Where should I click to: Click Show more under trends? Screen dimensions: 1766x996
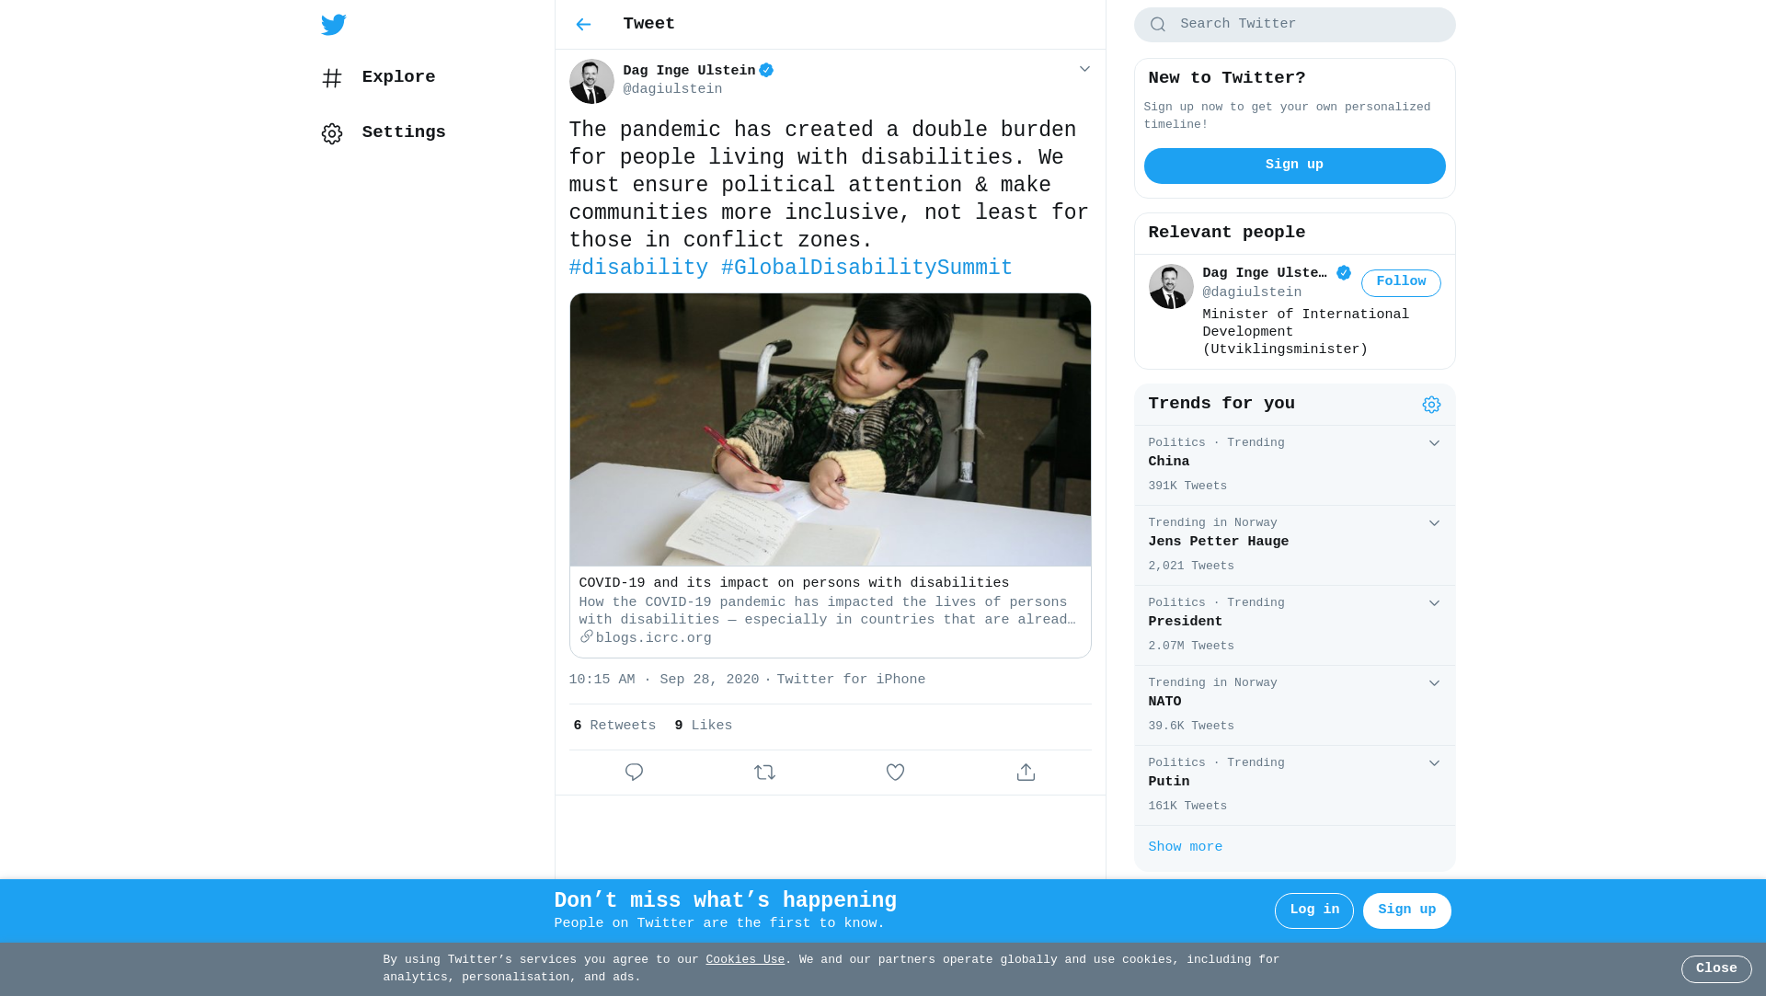1185,847
